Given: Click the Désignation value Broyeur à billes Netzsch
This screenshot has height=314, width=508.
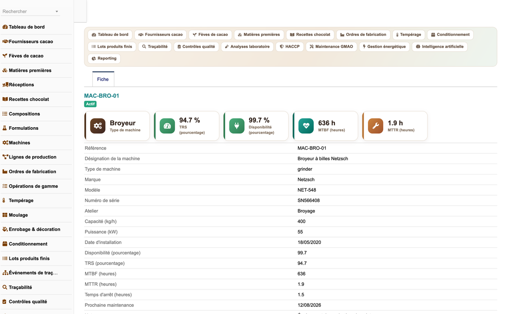Looking at the screenshot, I should pos(323,158).
